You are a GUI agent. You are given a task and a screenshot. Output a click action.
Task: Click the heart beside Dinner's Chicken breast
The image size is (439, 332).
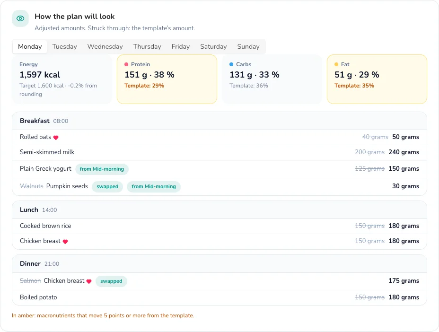[x=89, y=281]
